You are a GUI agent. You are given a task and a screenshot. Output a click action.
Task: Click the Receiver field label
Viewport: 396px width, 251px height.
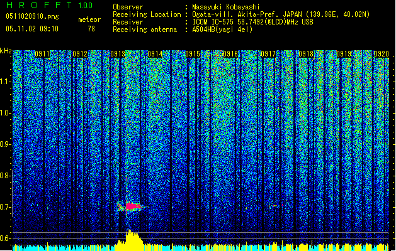[x=128, y=22]
